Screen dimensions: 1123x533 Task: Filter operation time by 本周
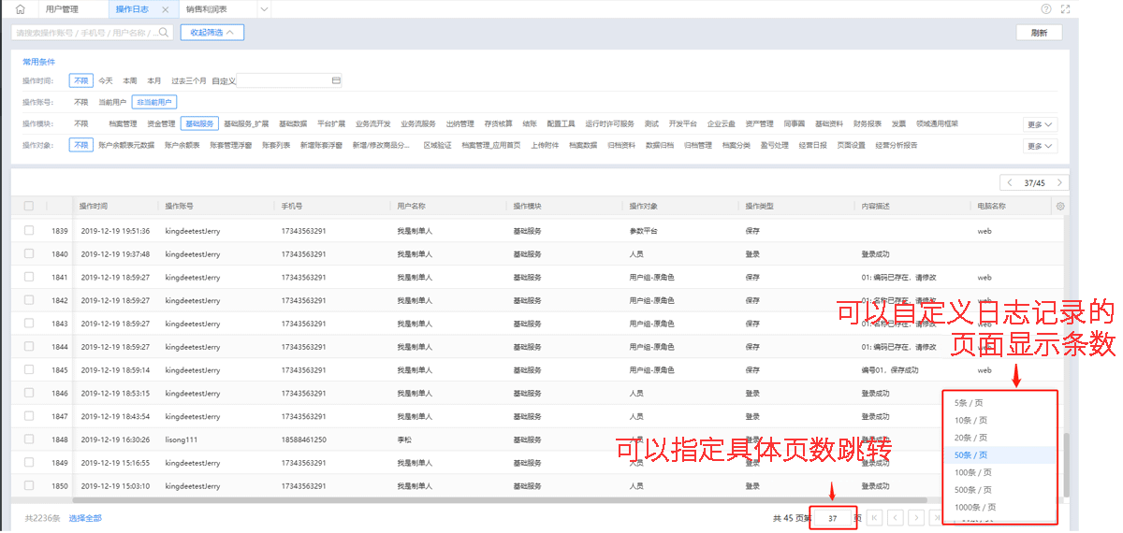tap(130, 81)
